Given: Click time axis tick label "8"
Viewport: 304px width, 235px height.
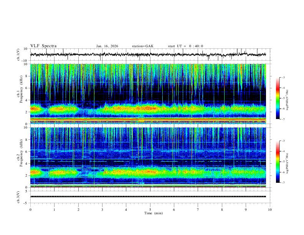Looking at the screenshot, I should coord(222,210).
